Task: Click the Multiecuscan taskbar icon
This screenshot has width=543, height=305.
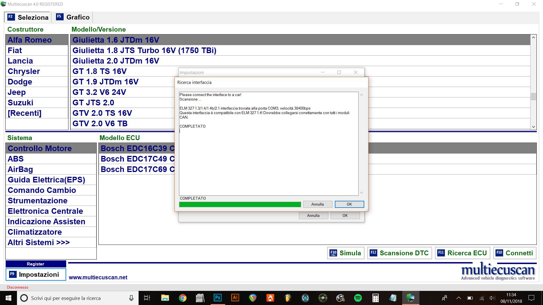Action: click(410, 298)
